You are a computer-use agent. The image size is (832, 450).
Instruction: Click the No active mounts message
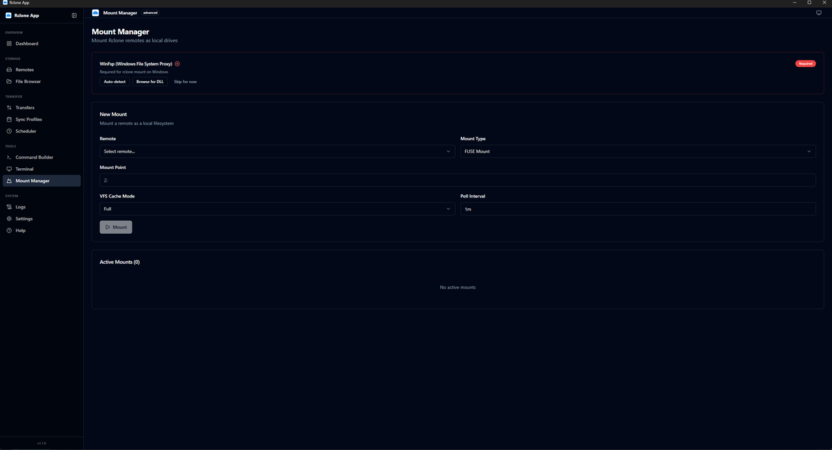(458, 287)
